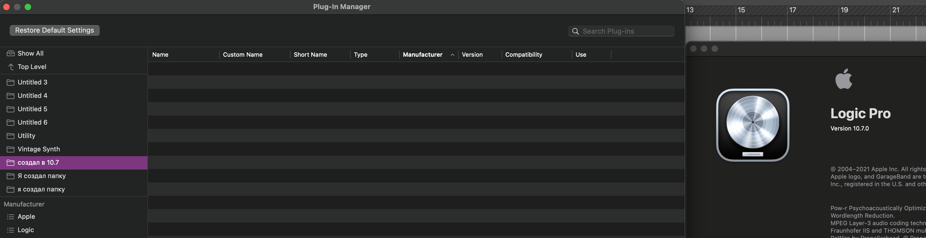
Task: Select the Untitled 5 folder
Action: coord(32,109)
